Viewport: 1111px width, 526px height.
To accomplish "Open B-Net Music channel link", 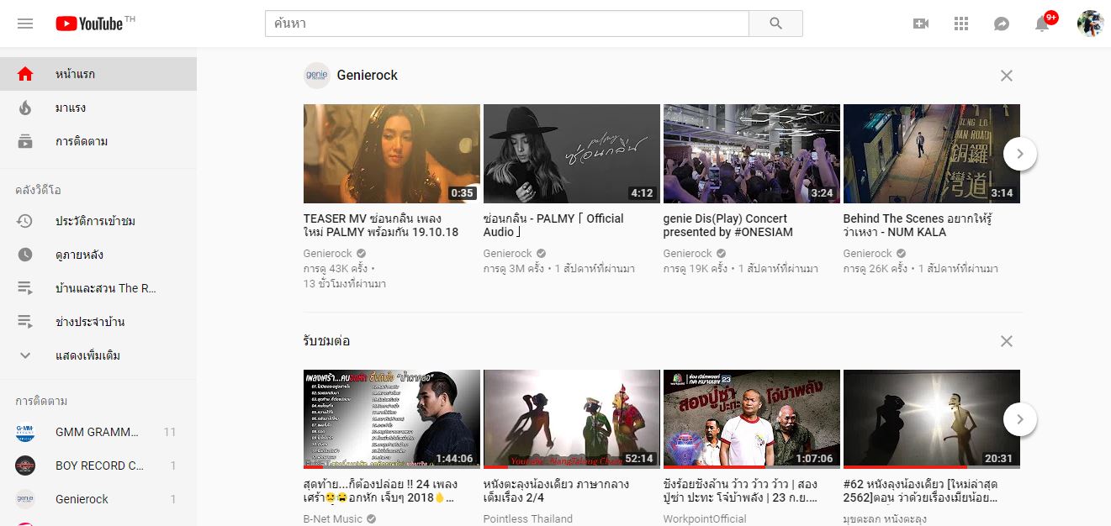I will (x=333, y=518).
